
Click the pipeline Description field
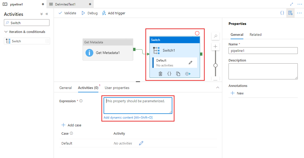pyautogui.click(x=263, y=71)
